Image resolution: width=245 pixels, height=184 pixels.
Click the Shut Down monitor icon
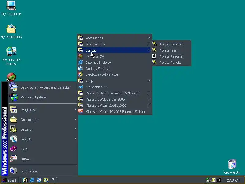13,171
